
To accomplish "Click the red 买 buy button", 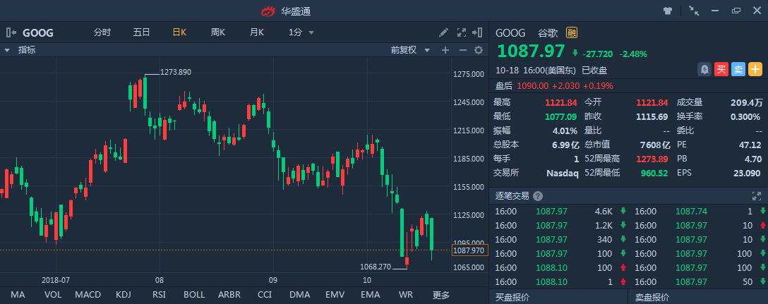I will 721,70.
